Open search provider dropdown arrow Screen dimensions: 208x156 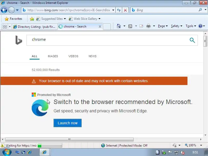tap(205, 10)
